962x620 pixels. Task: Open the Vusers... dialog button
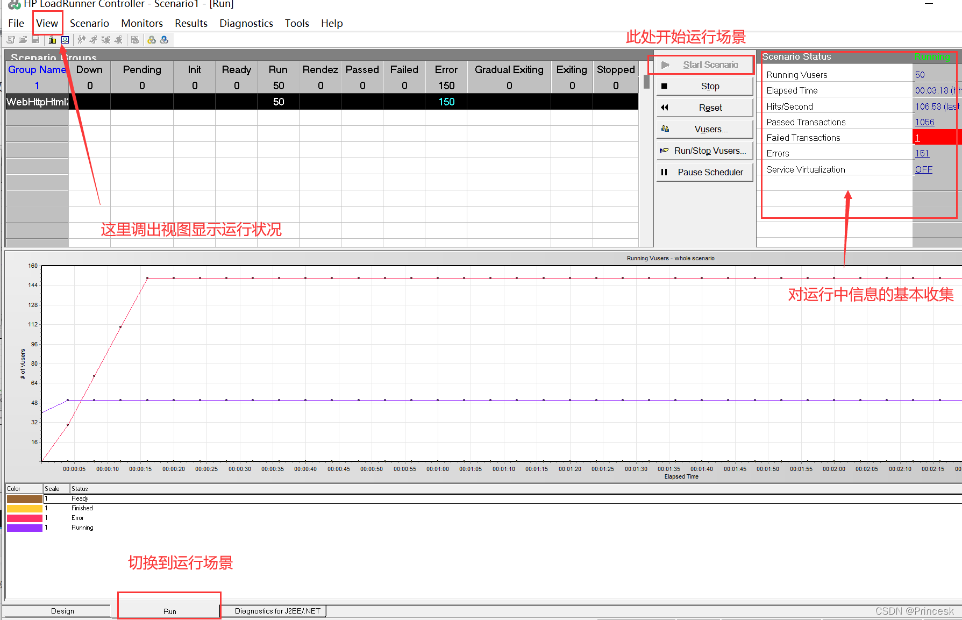tap(704, 129)
